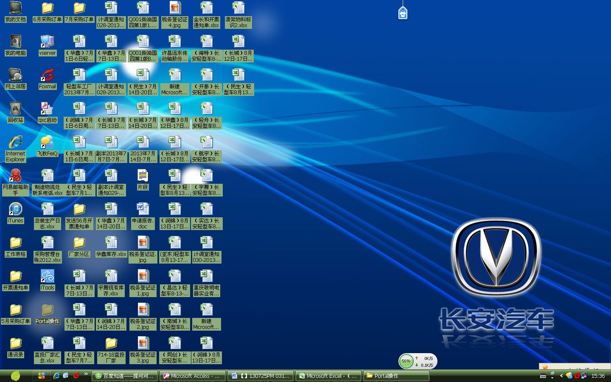Click the 56% network speed widget

click(x=406, y=361)
